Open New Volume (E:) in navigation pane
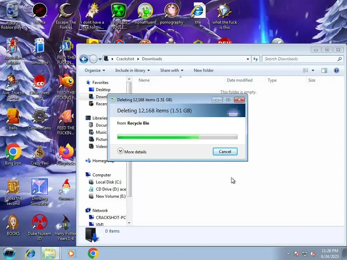This screenshot has height=260, width=347. click(107, 196)
